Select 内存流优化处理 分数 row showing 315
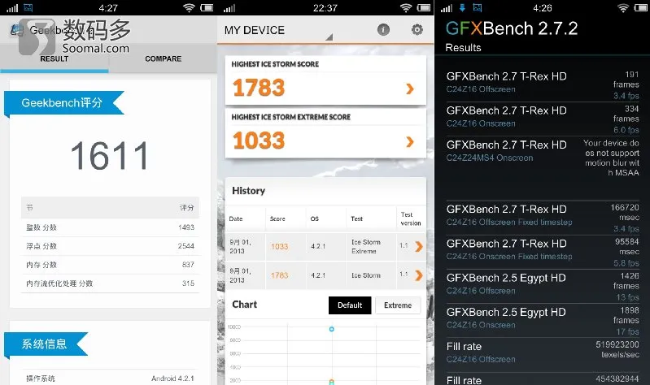The width and height of the screenshot is (650, 385). 110,283
